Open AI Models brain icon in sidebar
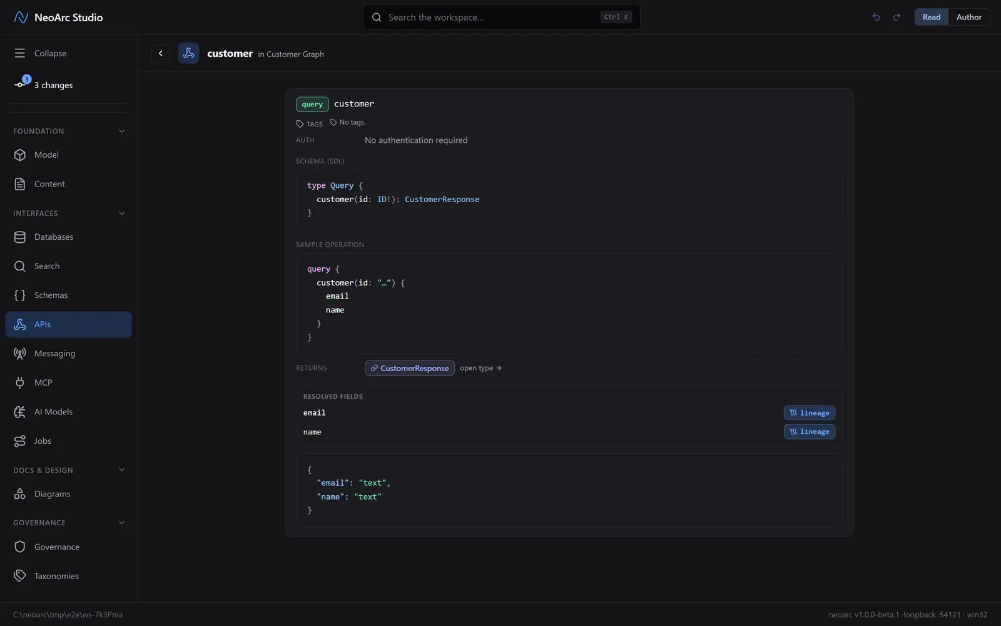Screen dimensions: 1001x626 [20, 412]
